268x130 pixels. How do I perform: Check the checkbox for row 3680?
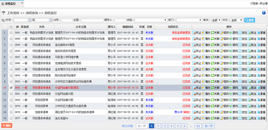11,100
